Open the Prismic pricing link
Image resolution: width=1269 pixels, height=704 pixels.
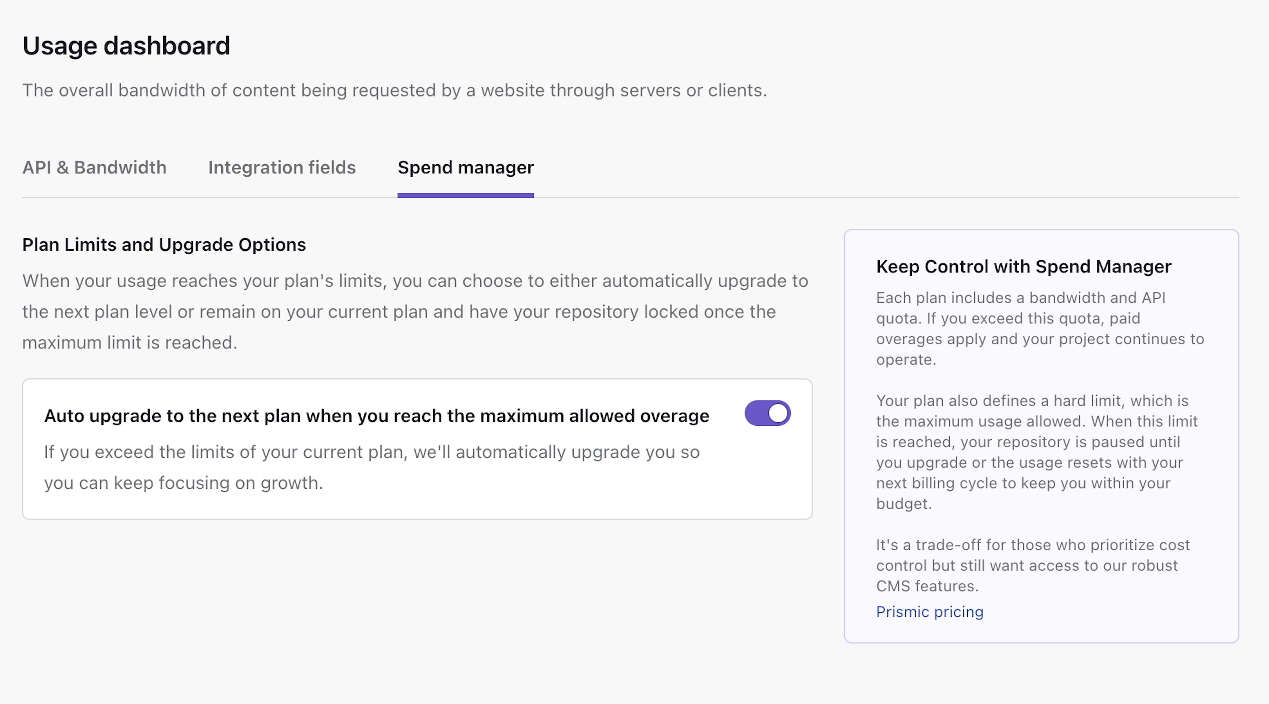pos(929,612)
